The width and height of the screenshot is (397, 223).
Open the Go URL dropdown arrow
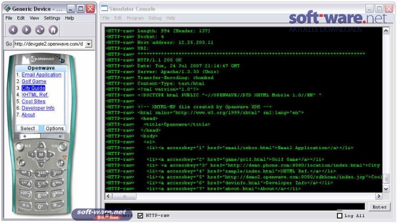coord(89,44)
